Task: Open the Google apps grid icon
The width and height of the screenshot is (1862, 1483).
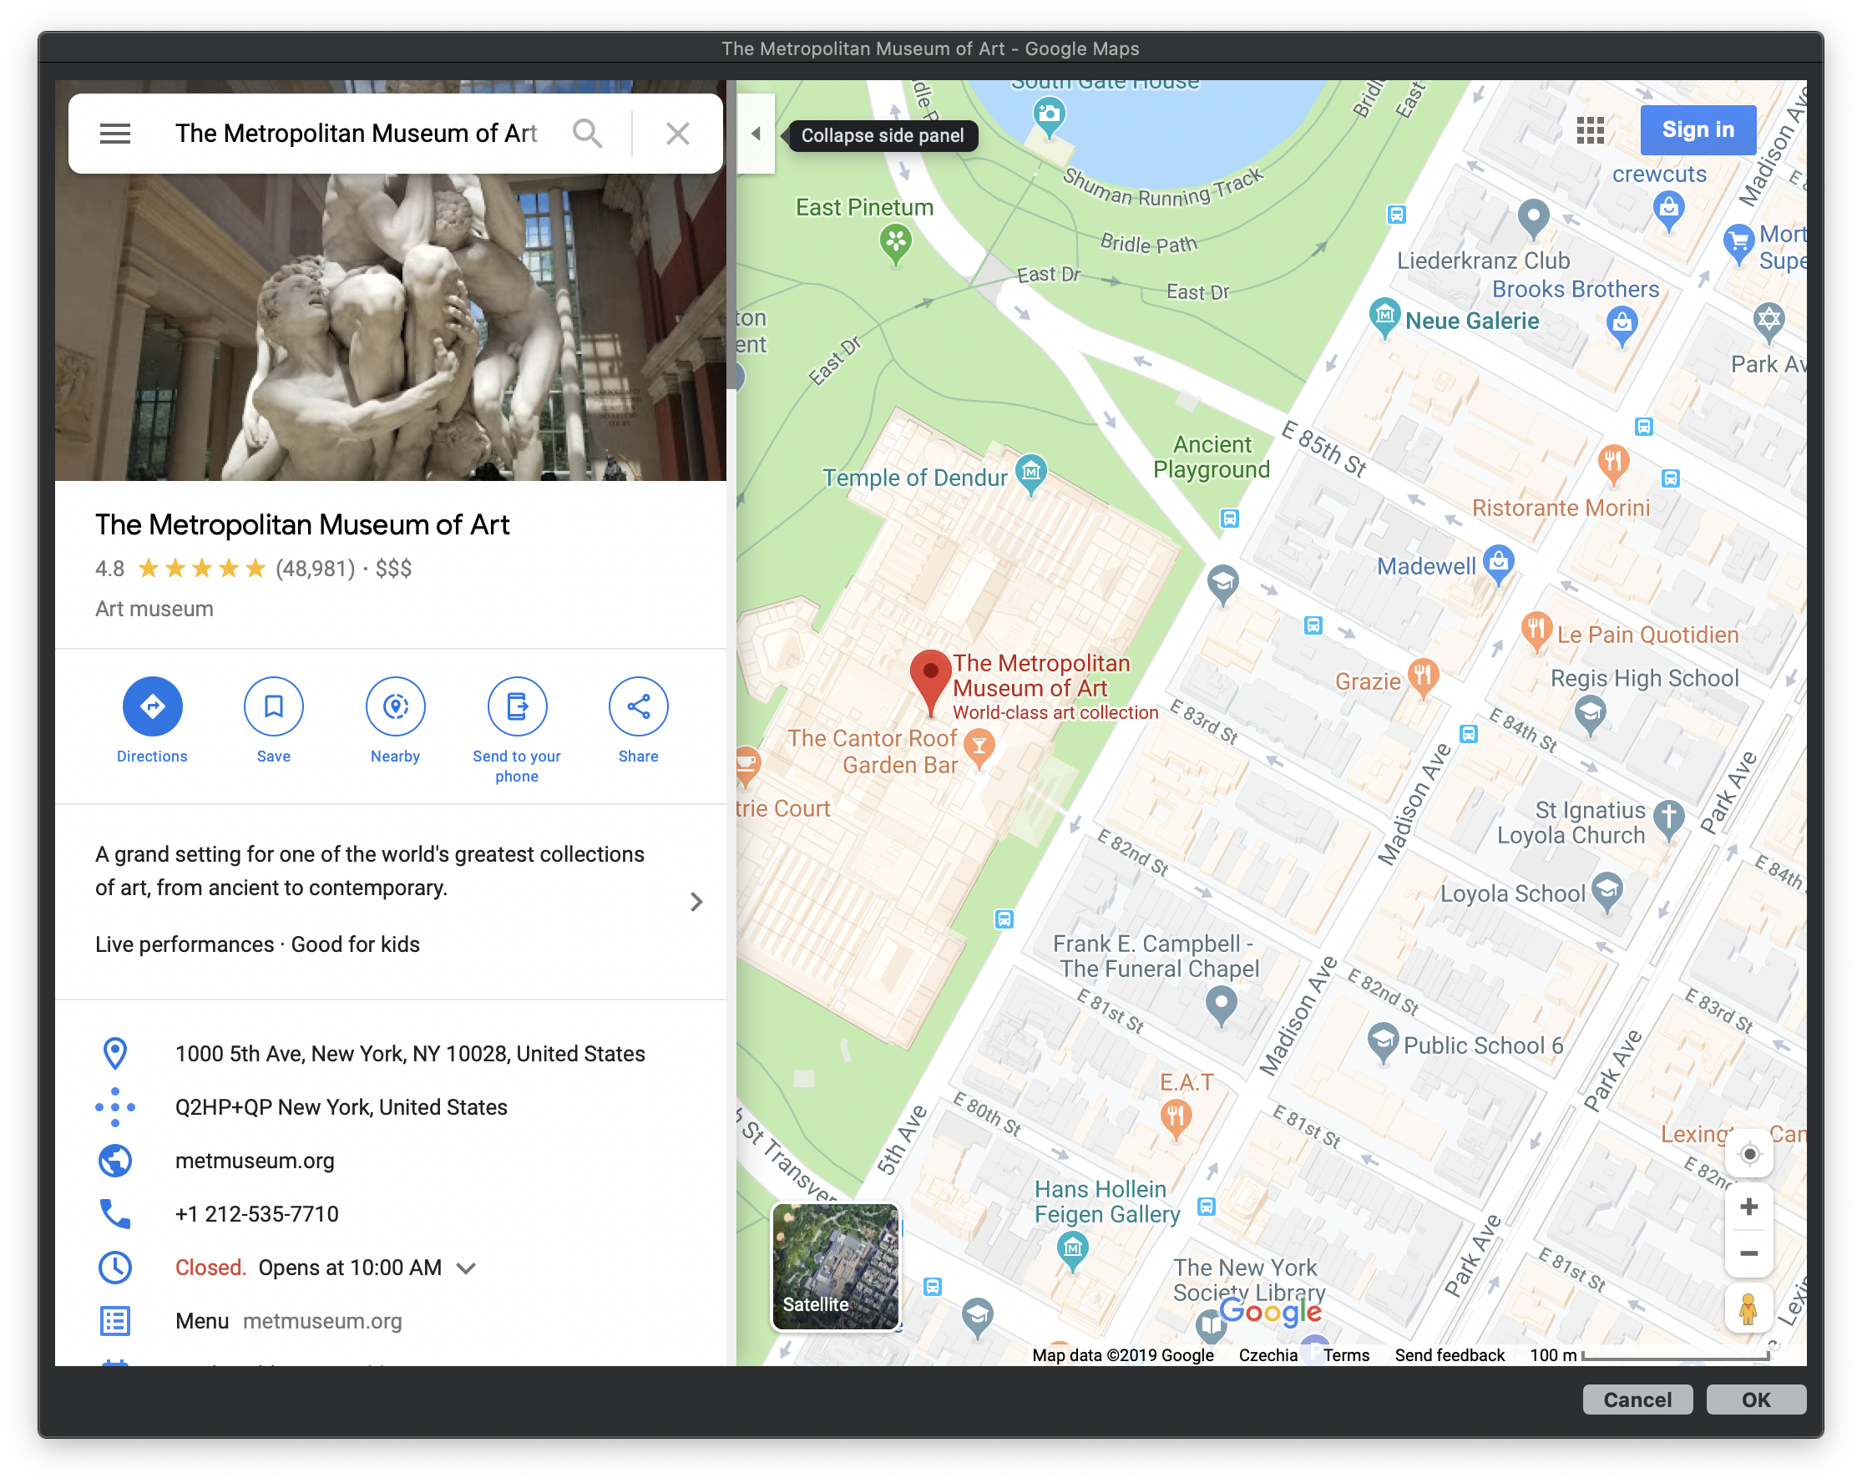Action: [x=1589, y=130]
